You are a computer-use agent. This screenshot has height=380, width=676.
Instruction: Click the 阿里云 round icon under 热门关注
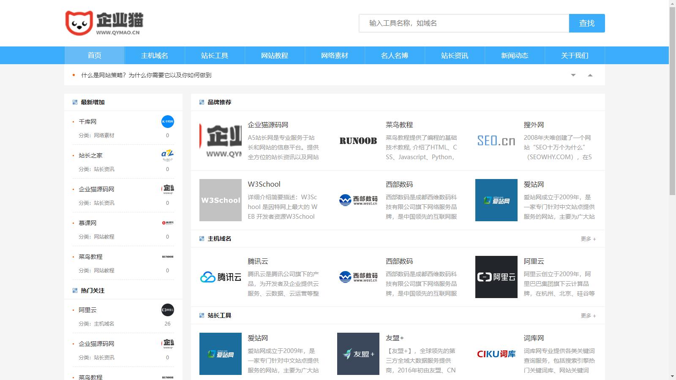[x=168, y=310]
